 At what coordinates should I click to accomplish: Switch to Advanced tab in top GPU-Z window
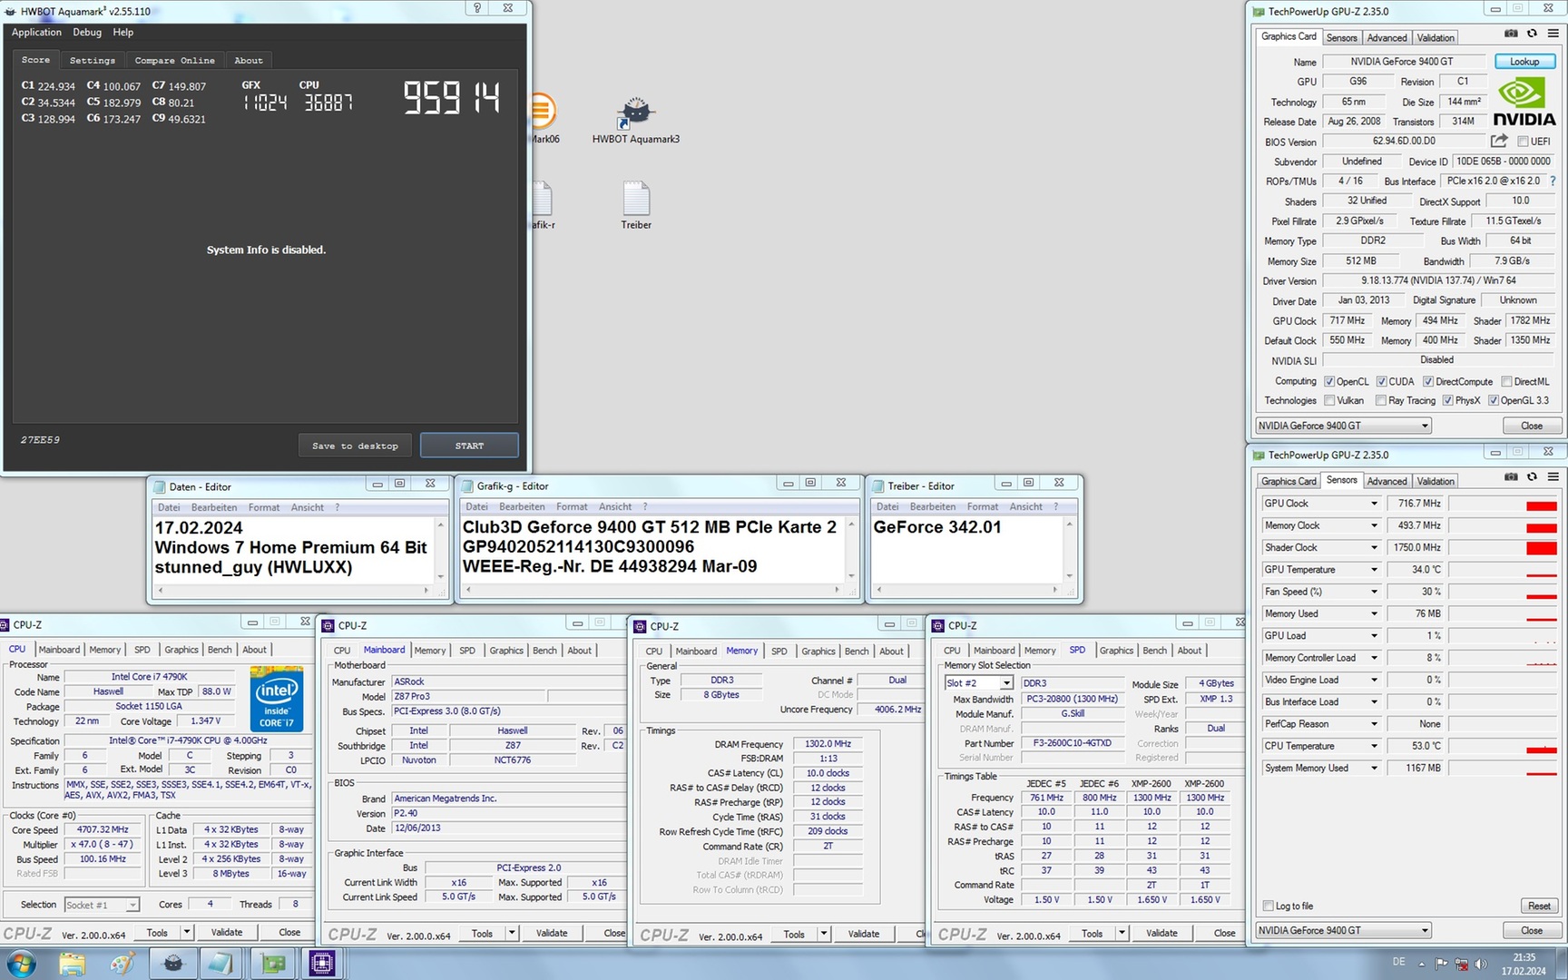tap(1387, 38)
